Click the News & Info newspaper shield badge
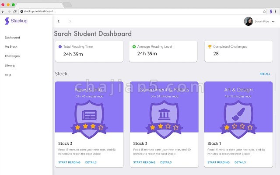 [x=89, y=119]
